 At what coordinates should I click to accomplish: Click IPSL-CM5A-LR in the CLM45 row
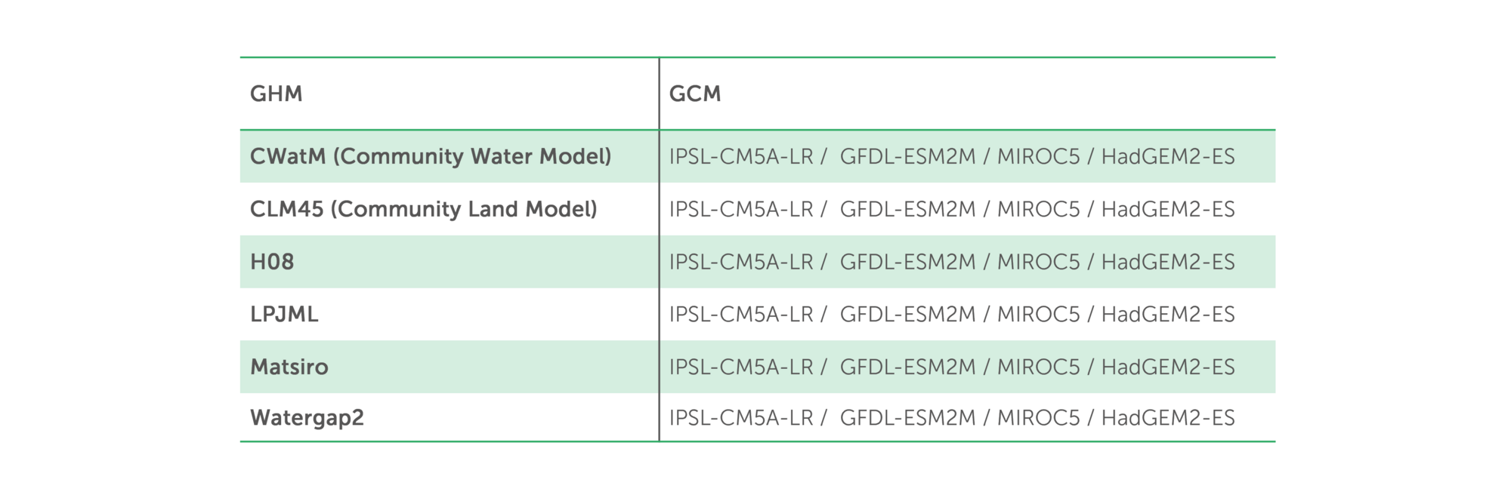tap(741, 209)
